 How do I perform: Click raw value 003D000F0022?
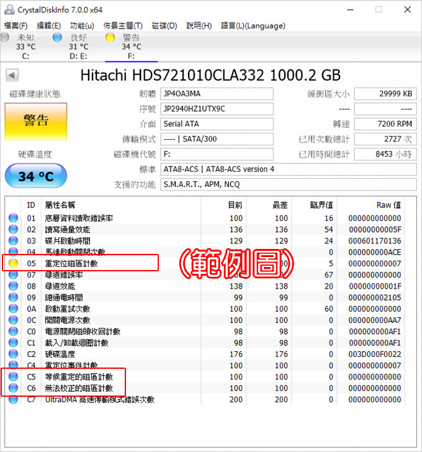[x=374, y=354]
